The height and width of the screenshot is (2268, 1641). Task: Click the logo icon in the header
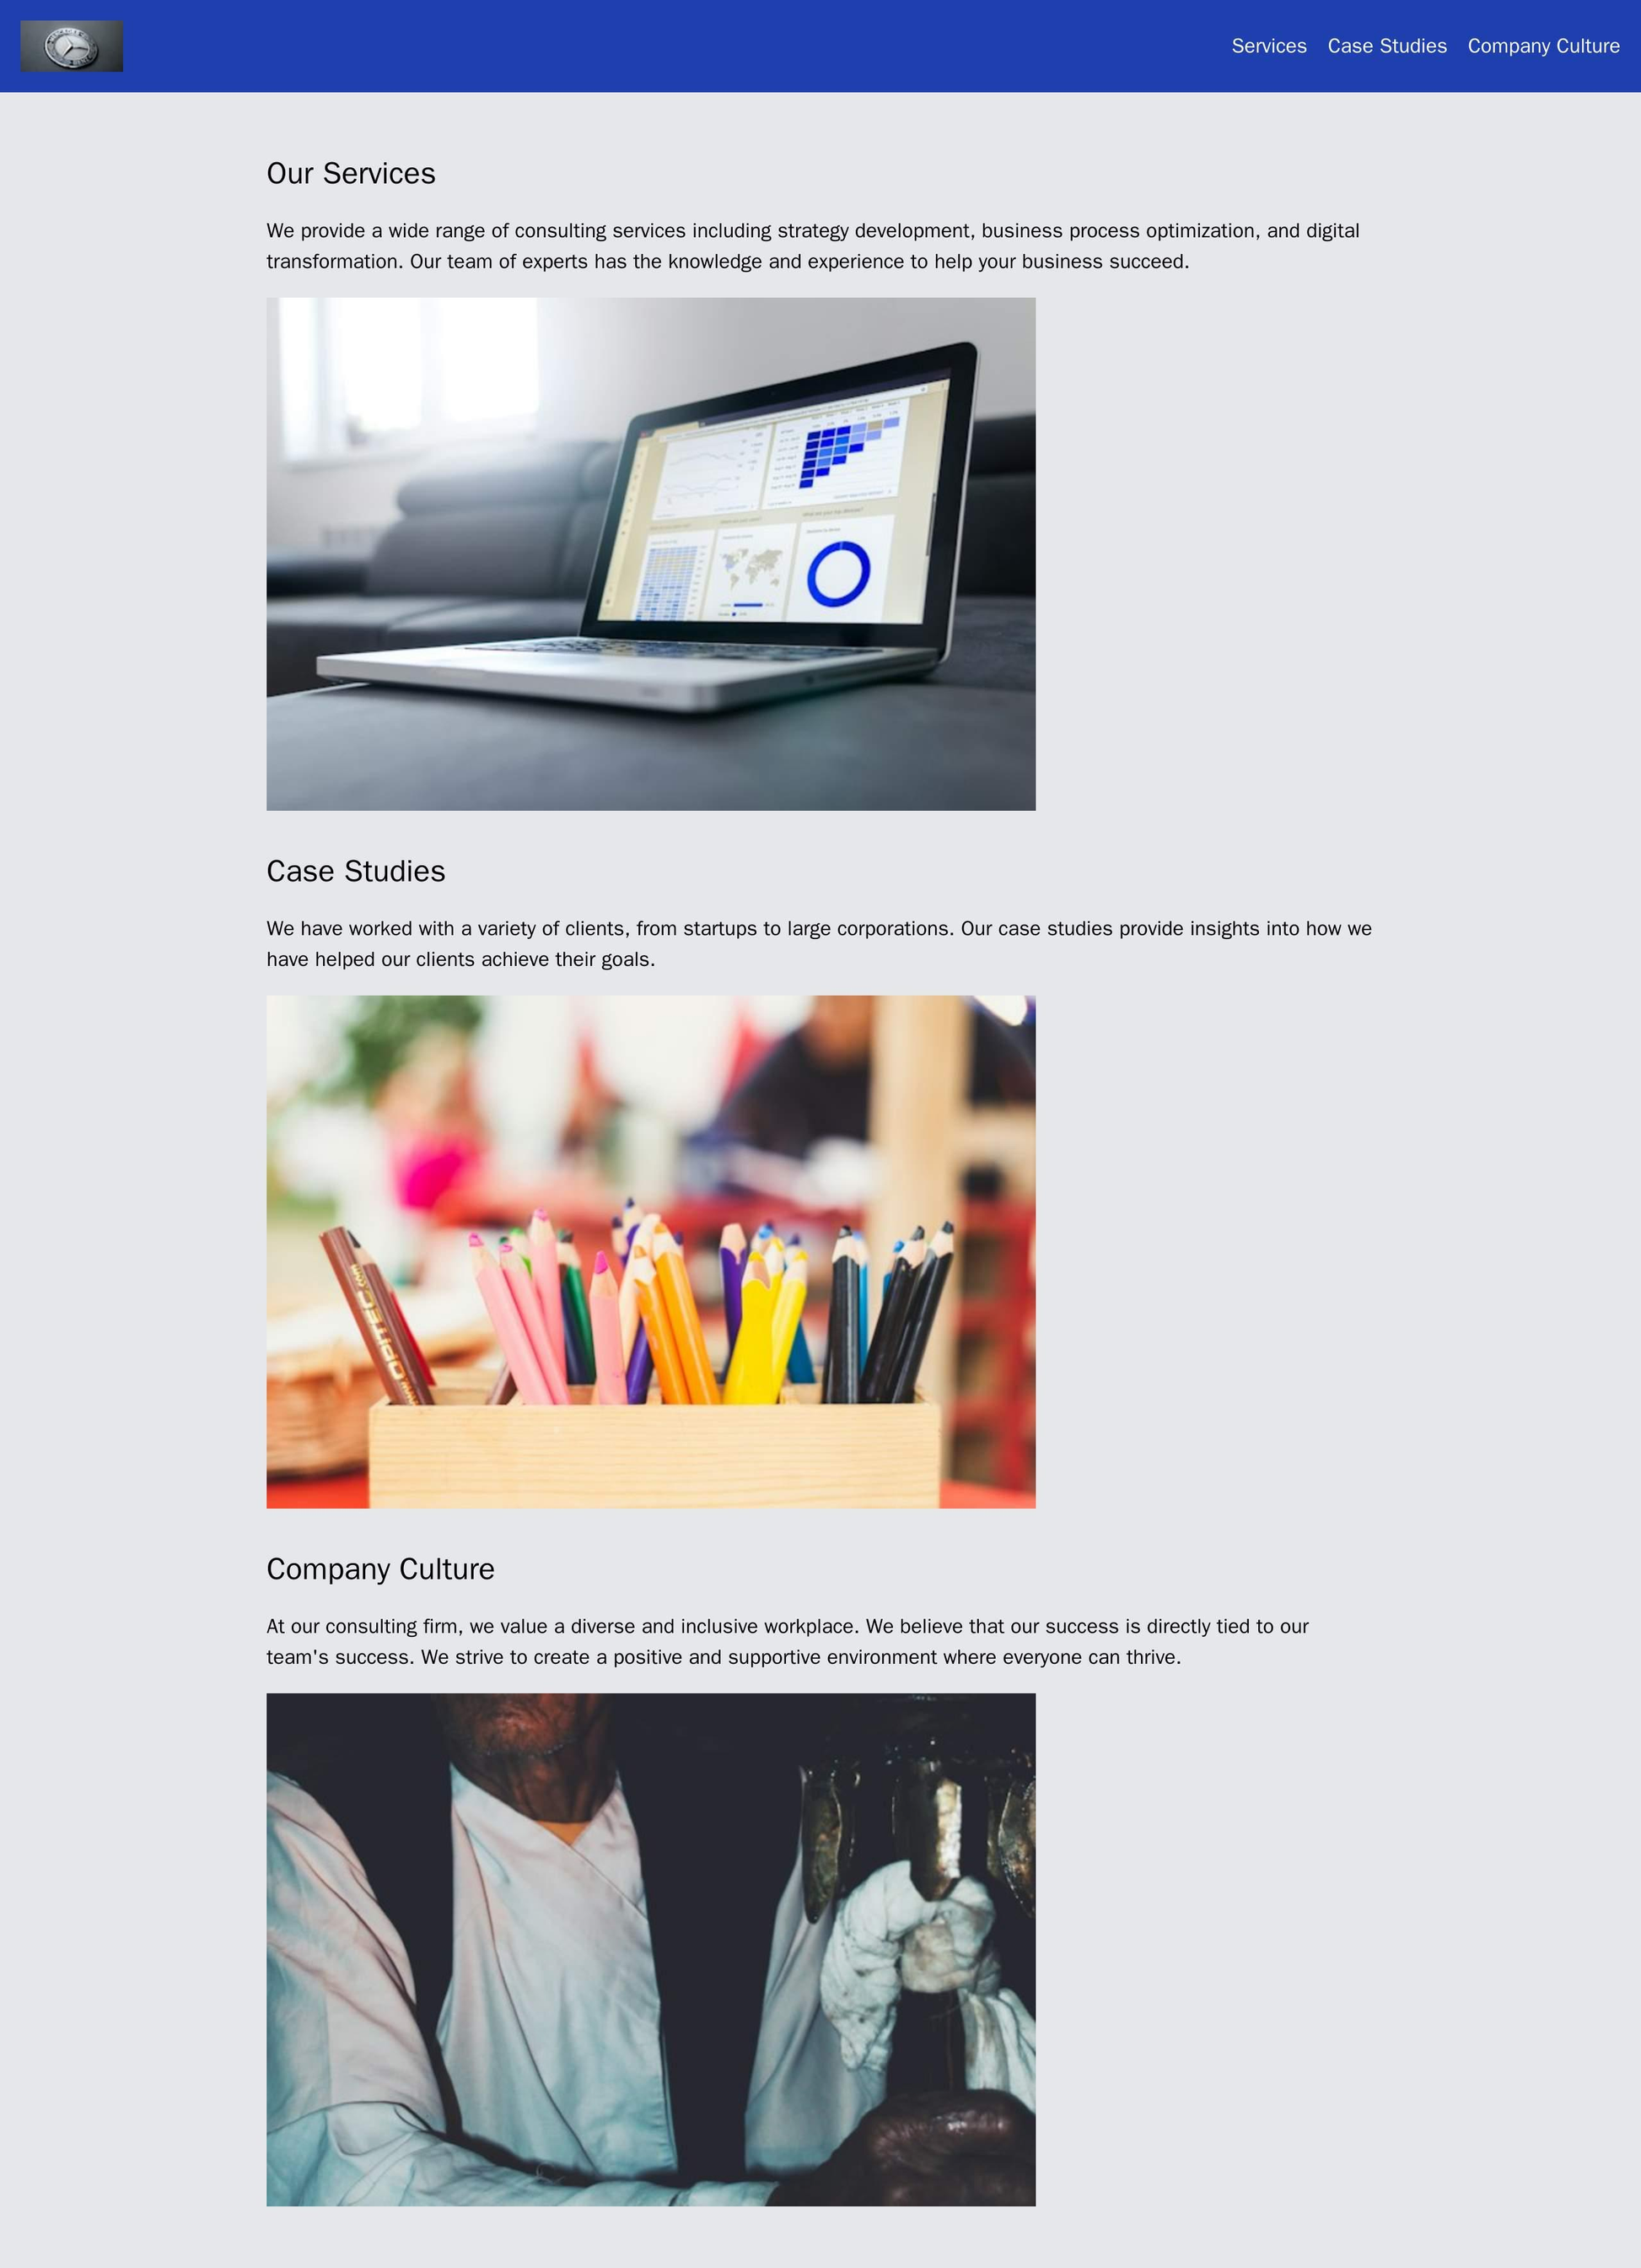73,42
